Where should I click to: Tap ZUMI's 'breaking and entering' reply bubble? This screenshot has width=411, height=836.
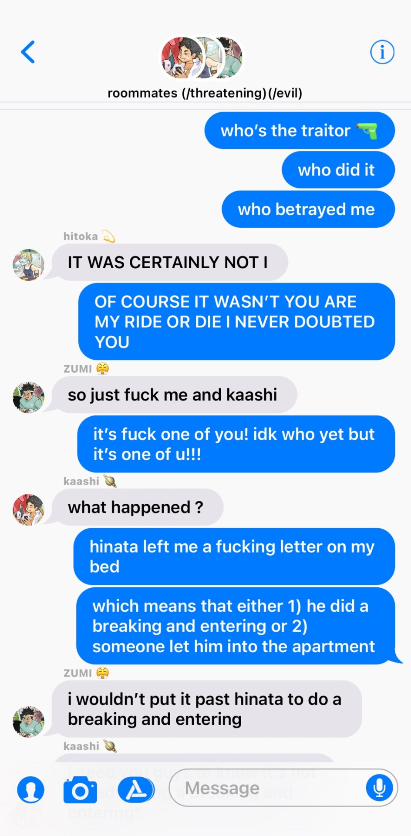207,709
